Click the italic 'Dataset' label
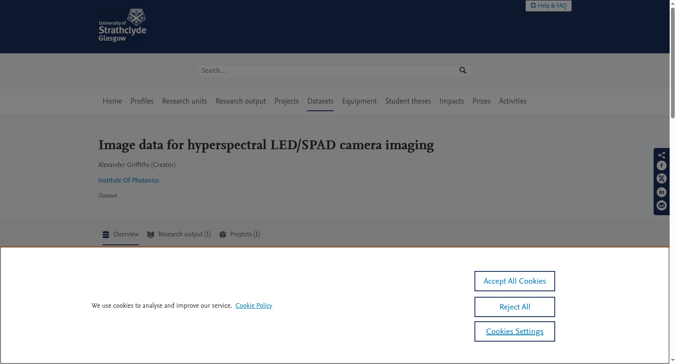This screenshot has width=676, height=364. point(107,196)
